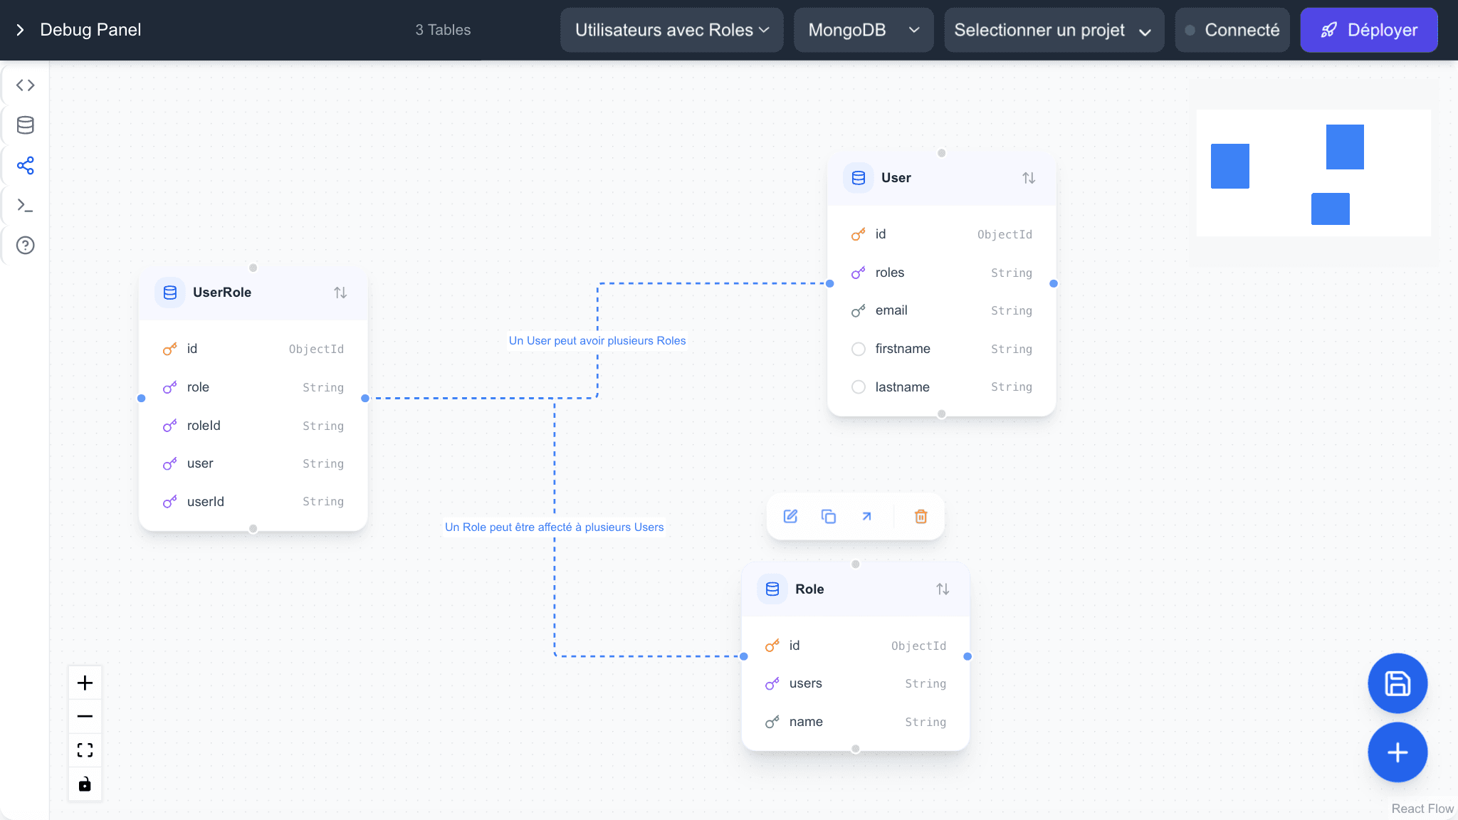Duplicate Role table with copy icon

coord(829,517)
